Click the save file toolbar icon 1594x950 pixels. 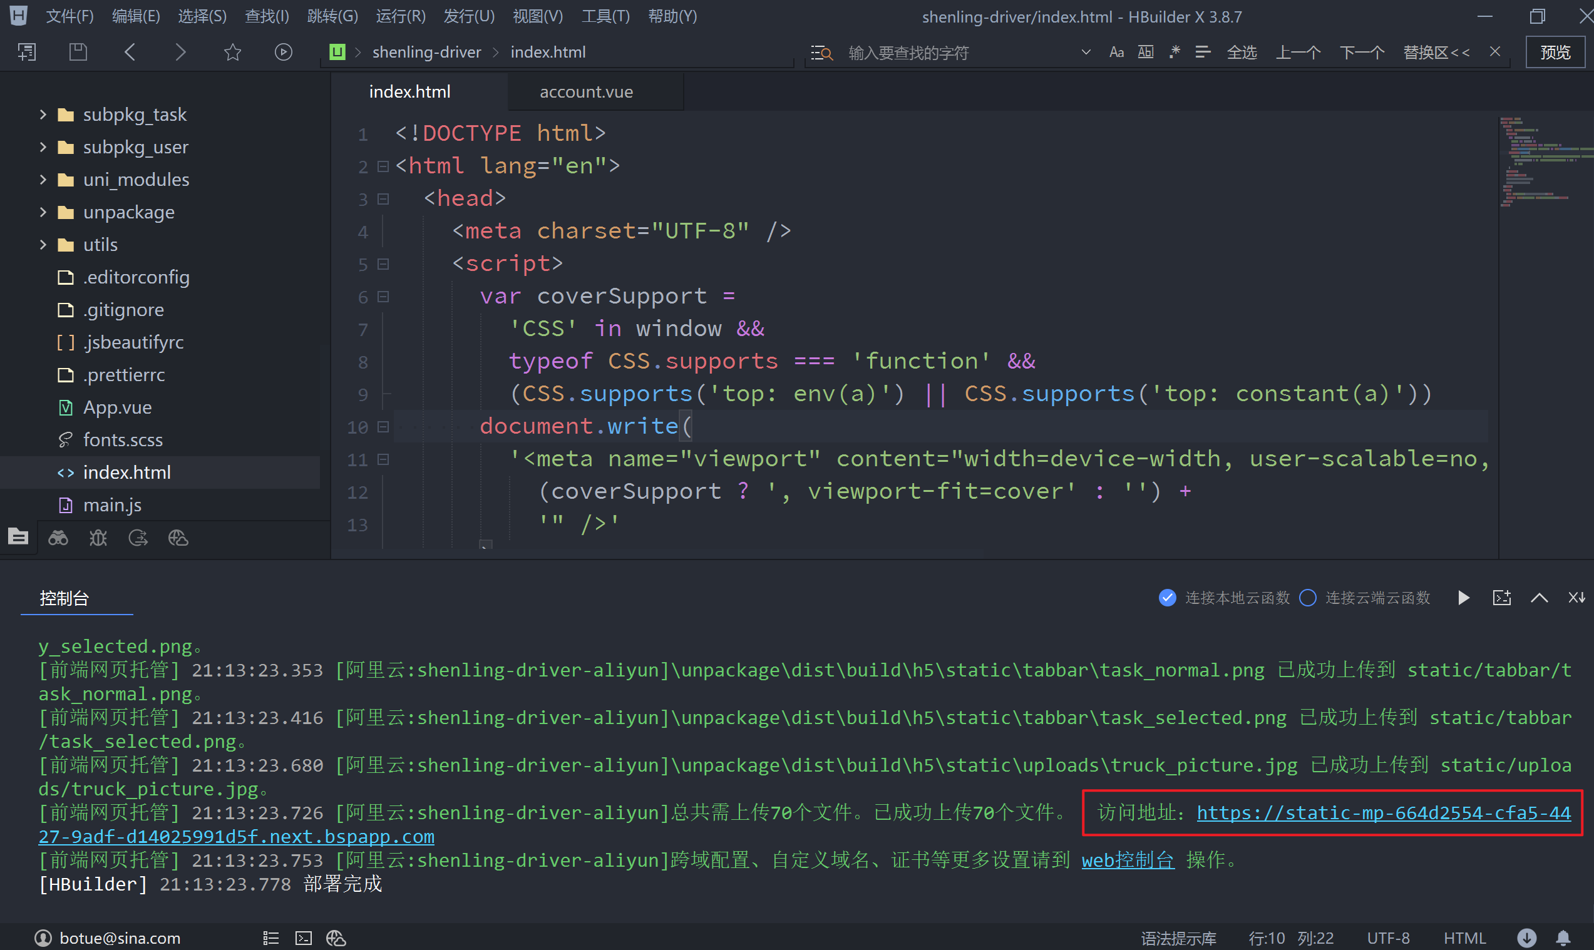coord(78,52)
